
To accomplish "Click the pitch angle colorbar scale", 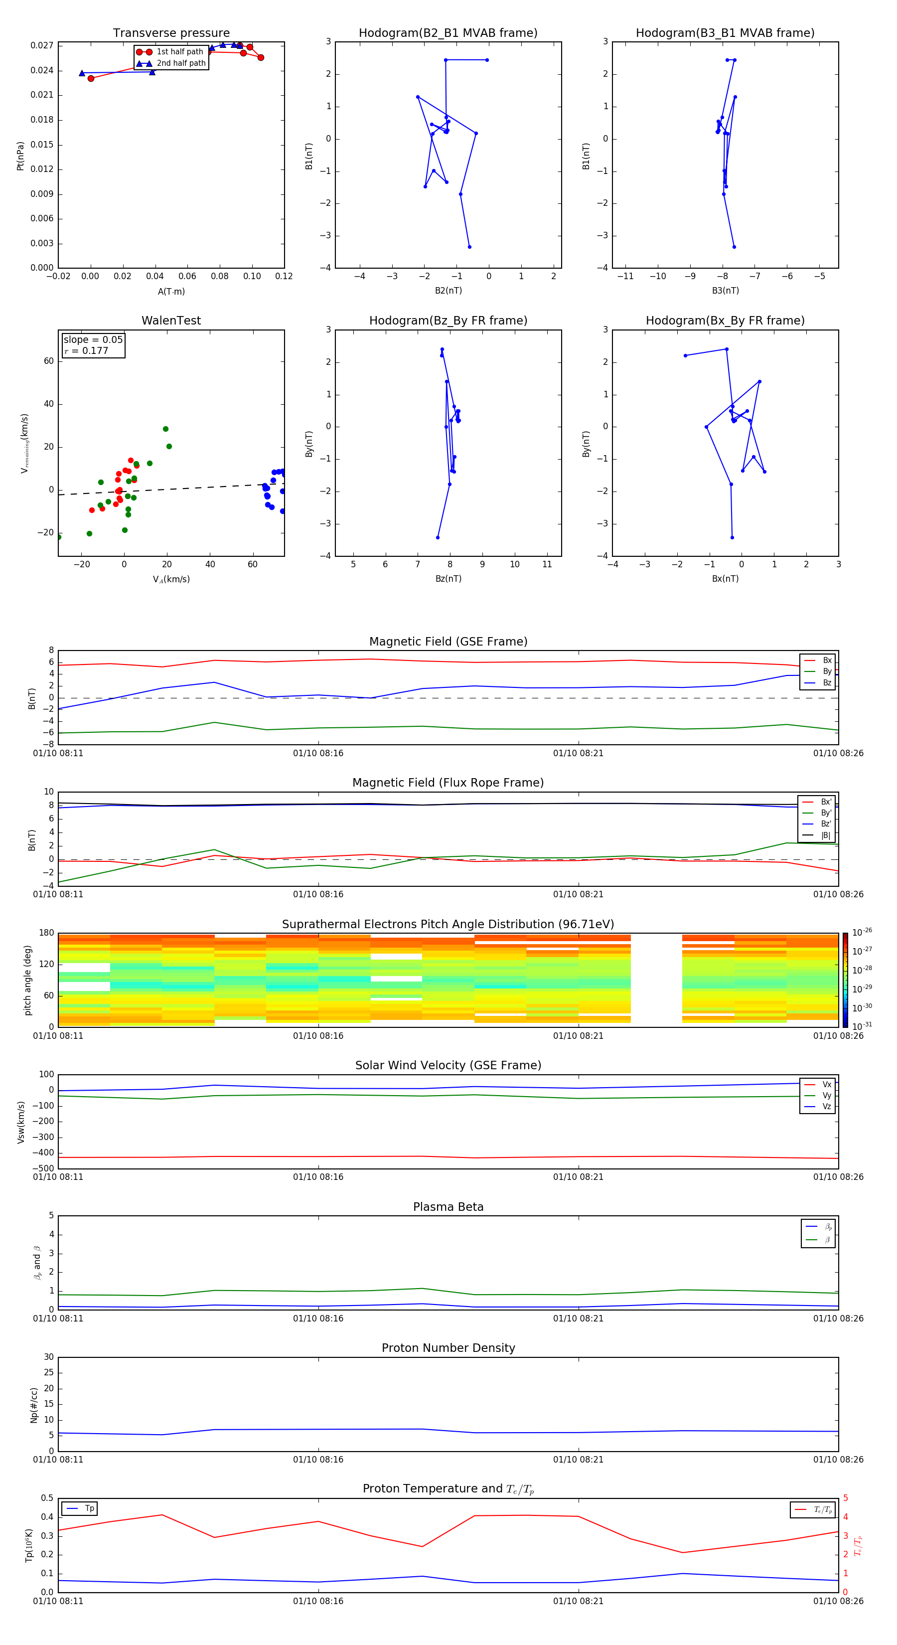I will click(x=845, y=980).
